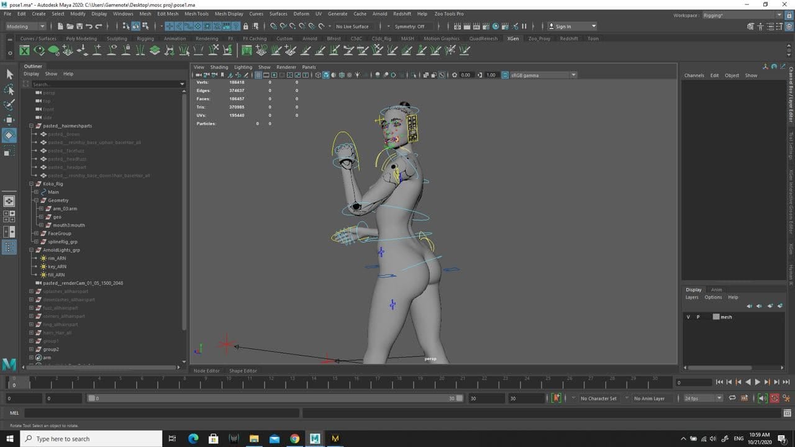Toggle the loop playback icon

732,398
